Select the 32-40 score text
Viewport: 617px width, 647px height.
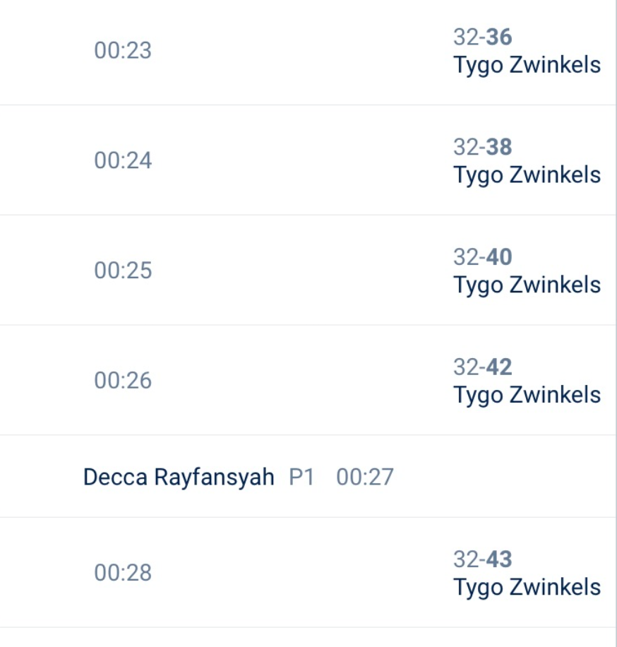pos(483,257)
